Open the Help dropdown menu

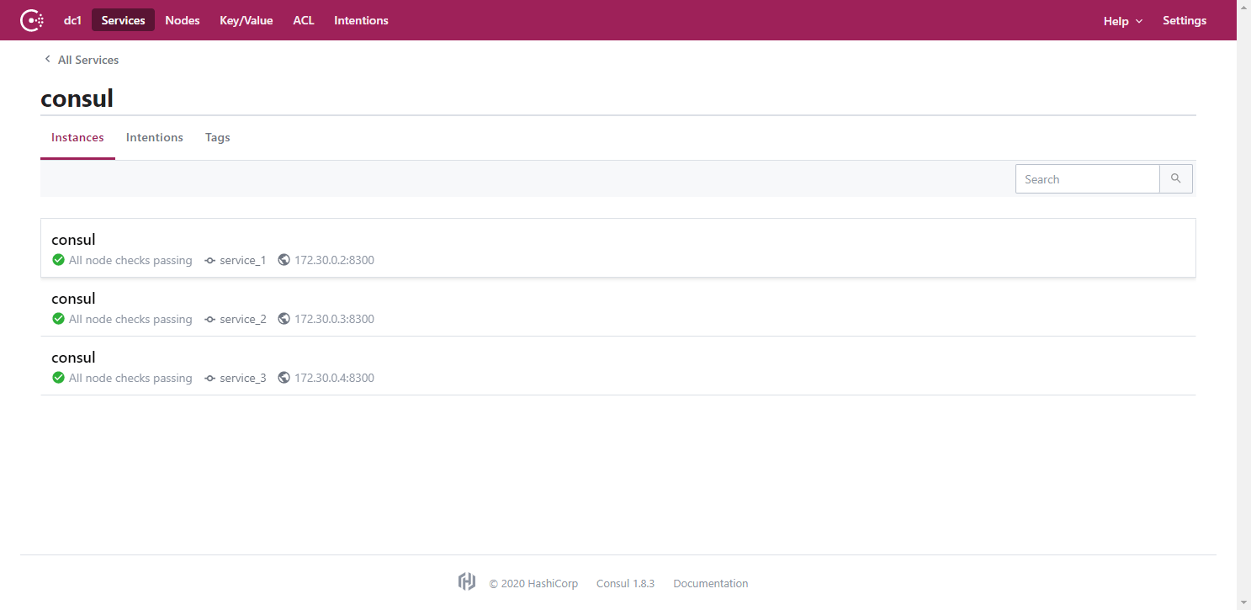click(1122, 21)
